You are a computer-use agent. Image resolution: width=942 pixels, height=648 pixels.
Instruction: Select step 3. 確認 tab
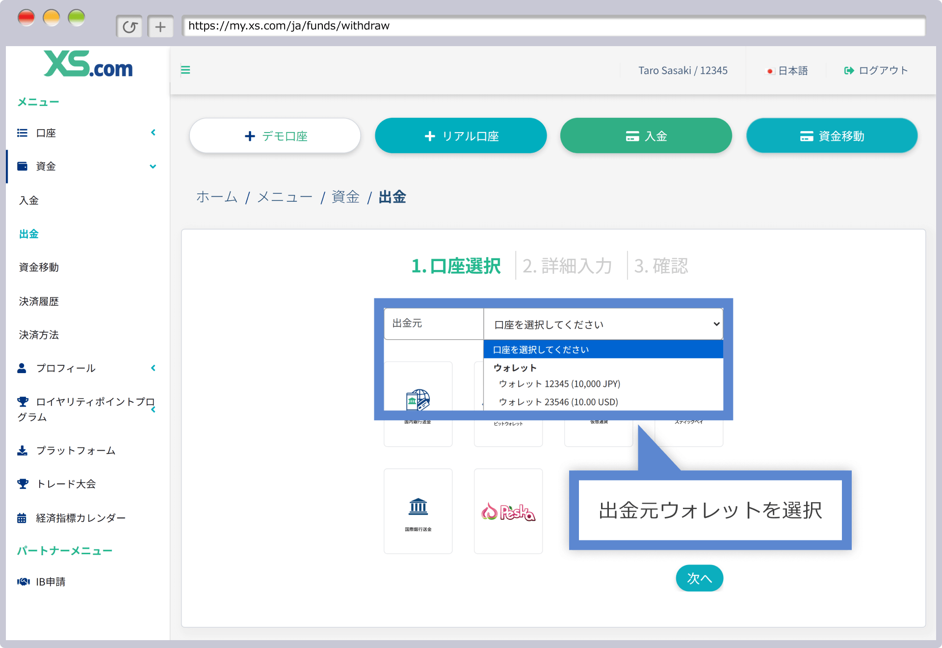661,266
